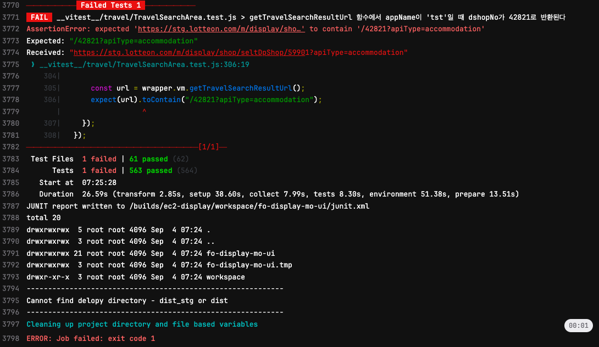The height and width of the screenshot is (347, 599).
Task: Click the red [1/1] failure counter
Action: (209, 147)
